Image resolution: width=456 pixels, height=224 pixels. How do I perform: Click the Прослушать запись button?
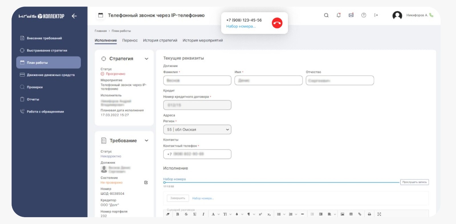[414, 182]
